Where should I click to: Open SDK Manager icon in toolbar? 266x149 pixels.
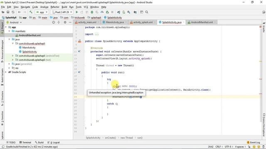(129, 12)
